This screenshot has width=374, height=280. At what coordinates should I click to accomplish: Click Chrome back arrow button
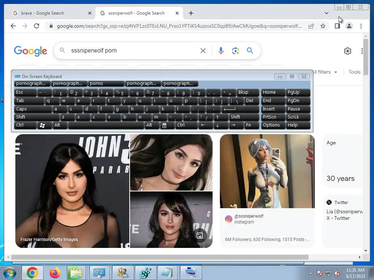(x=13, y=26)
